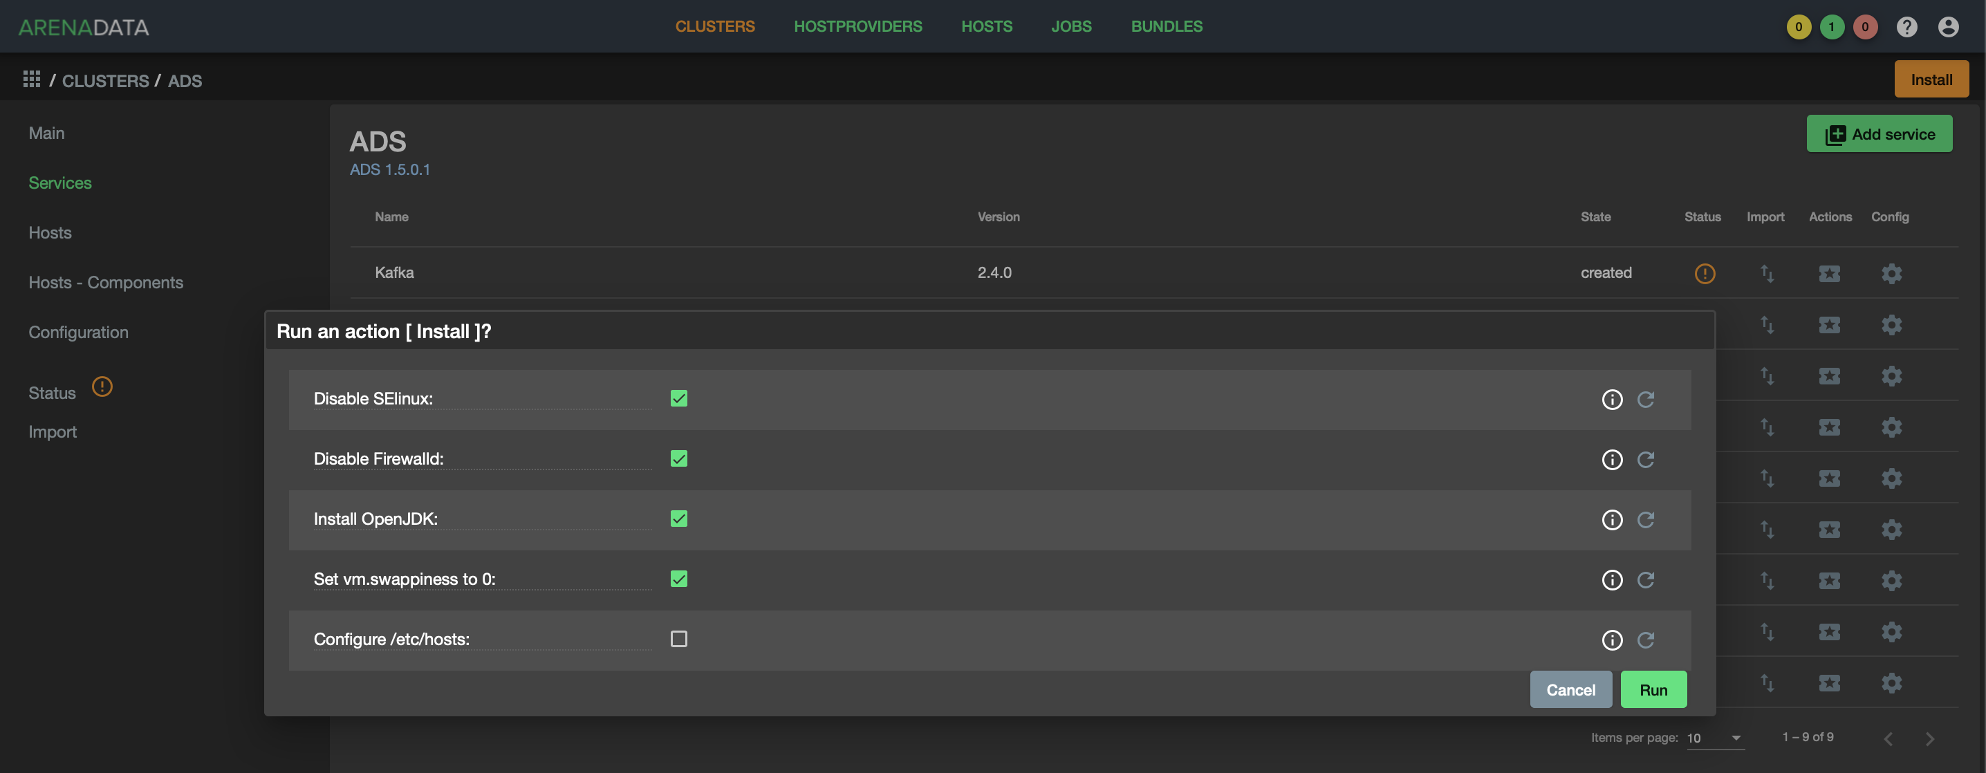Open the JOBS top menu
Viewport: 1986px width, 773px height.
1071,26
